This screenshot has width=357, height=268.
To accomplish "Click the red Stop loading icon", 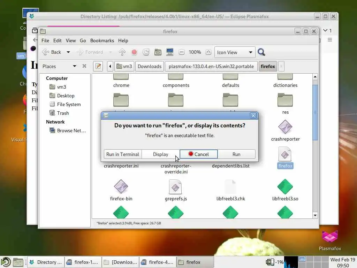I will [134, 52].
